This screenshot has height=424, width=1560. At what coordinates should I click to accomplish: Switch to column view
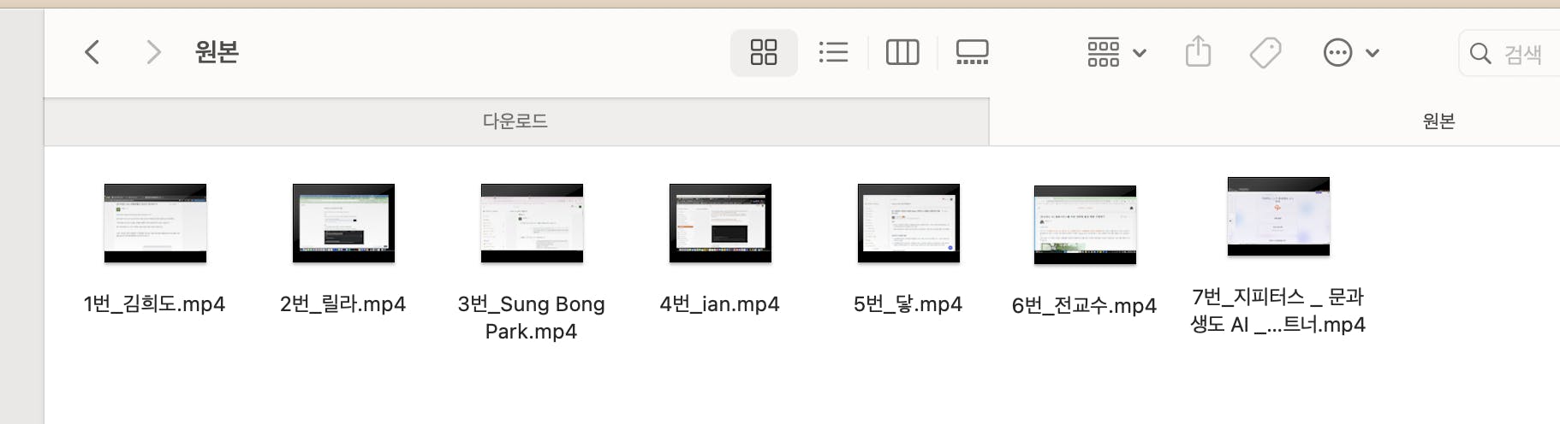tap(902, 52)
